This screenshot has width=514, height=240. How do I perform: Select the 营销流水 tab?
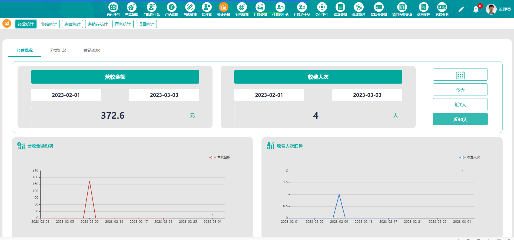pos(92,50)
